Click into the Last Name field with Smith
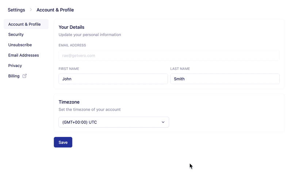This screenshot has height=193, width=291. pos(225,79)
